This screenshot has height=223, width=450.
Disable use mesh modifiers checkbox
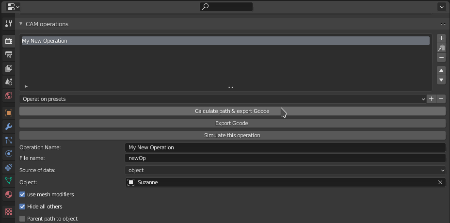pos(22,194)
